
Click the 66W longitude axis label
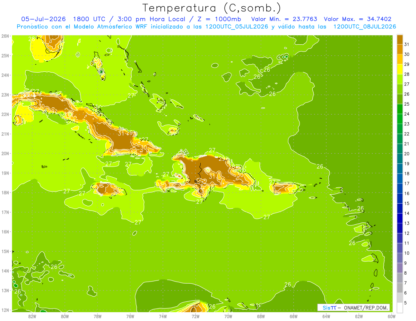click(x=294, y=316)
